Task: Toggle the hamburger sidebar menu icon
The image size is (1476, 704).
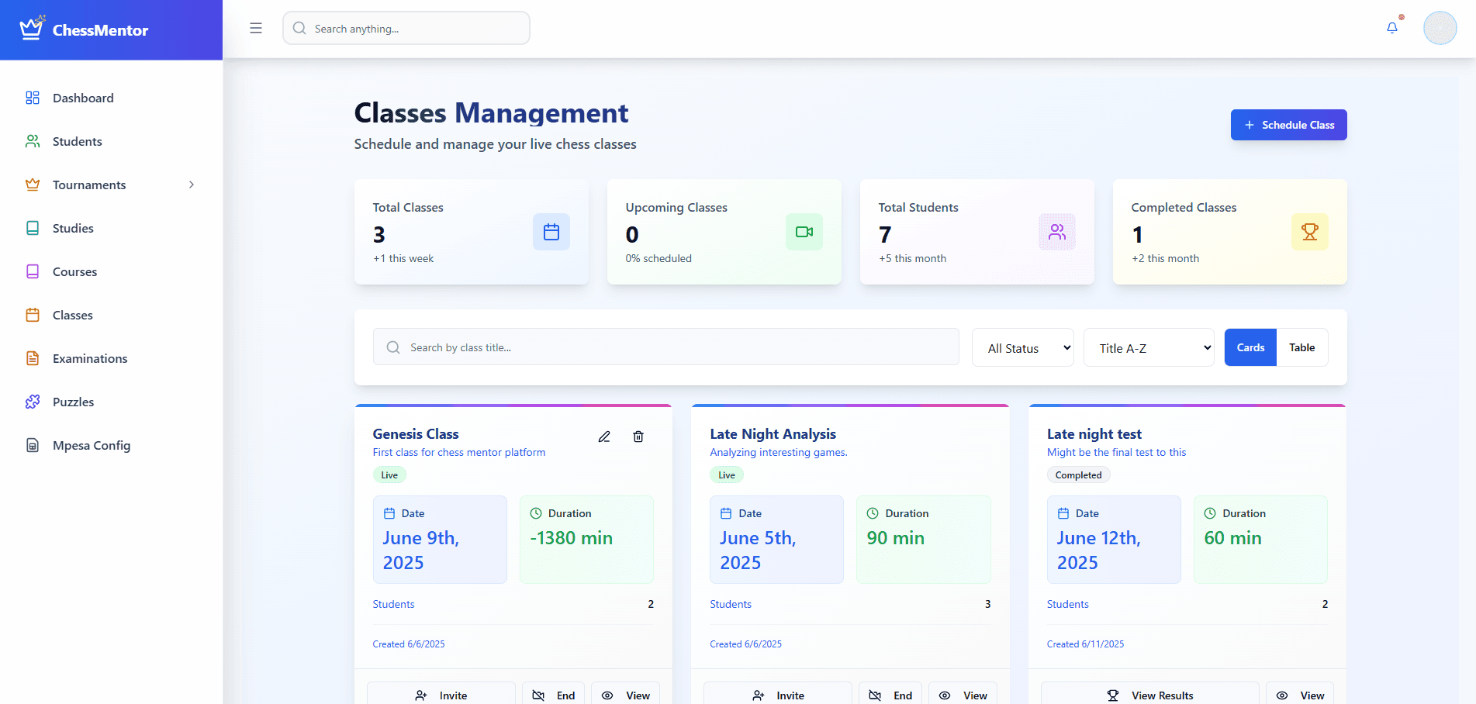Action: [x=256, y=28]
